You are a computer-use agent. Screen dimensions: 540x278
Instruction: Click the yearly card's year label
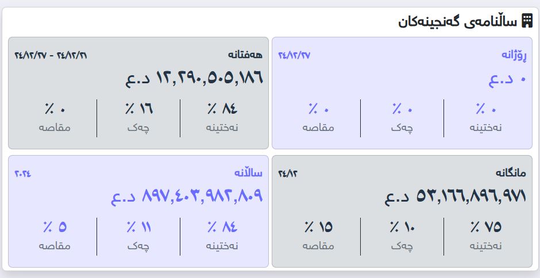tap(23, 173)
